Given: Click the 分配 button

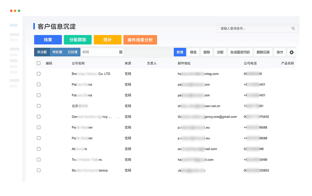Looking at the screenshot, I should 220,52.
